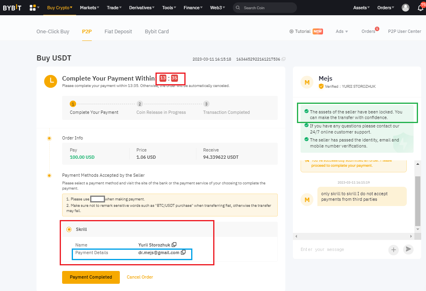Screen dimensions: 426x291
Task: Copy payment details dr.mejs@gmail.com
Action: (x=184, y=253)
